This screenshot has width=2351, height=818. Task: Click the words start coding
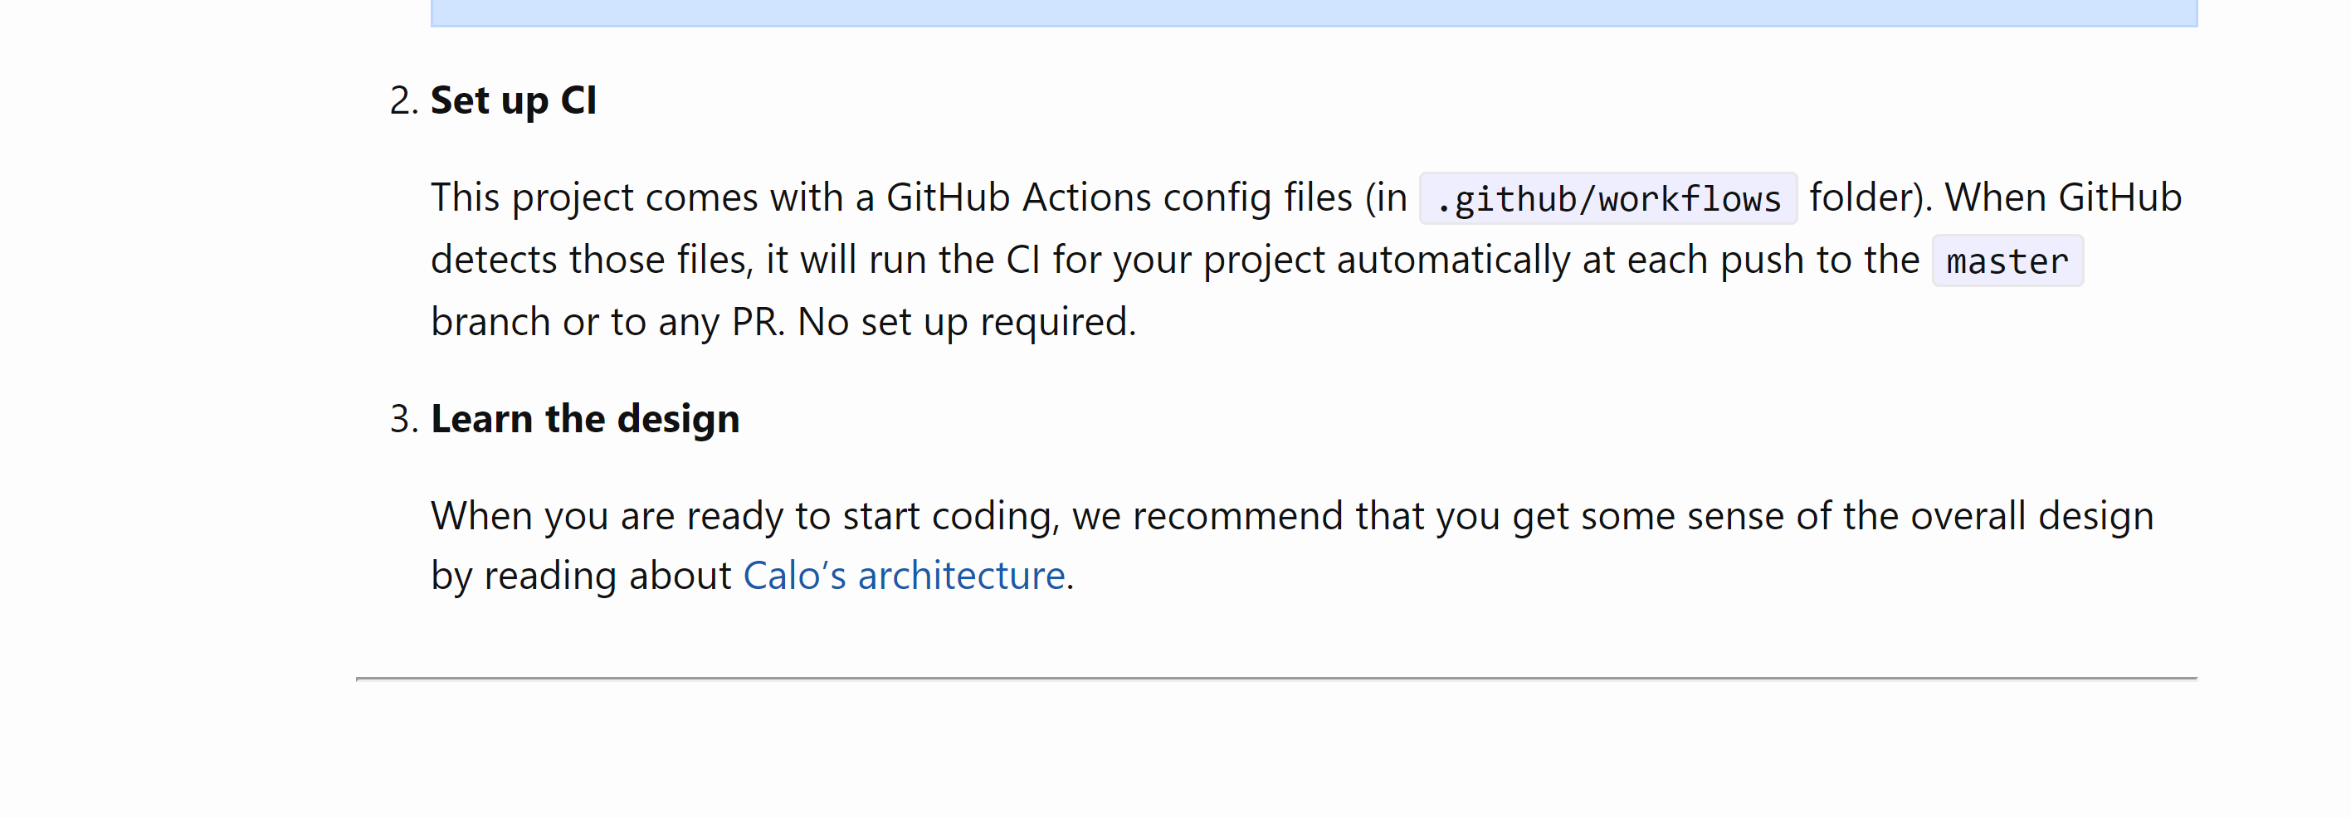[950, 516]
